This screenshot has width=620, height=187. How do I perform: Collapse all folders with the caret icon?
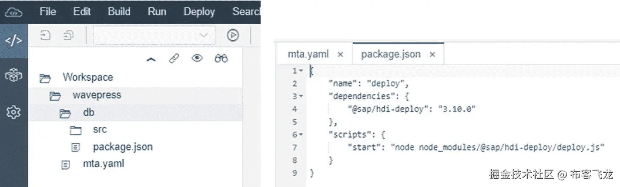click(x=151, y=59)
